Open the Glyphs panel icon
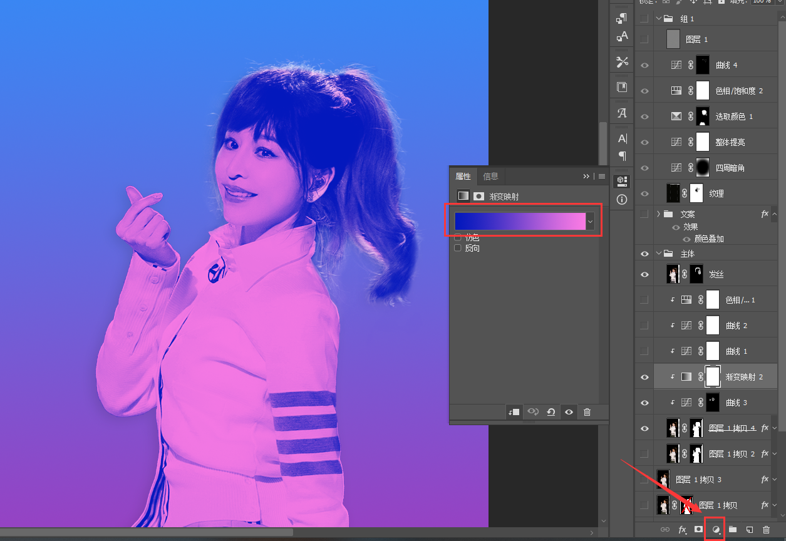Viewport: 786px width, 541px height. click(x=622, y=113)
